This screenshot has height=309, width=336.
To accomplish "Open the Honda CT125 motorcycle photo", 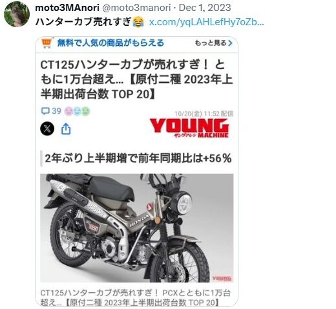I will click(x=137, y=228).
